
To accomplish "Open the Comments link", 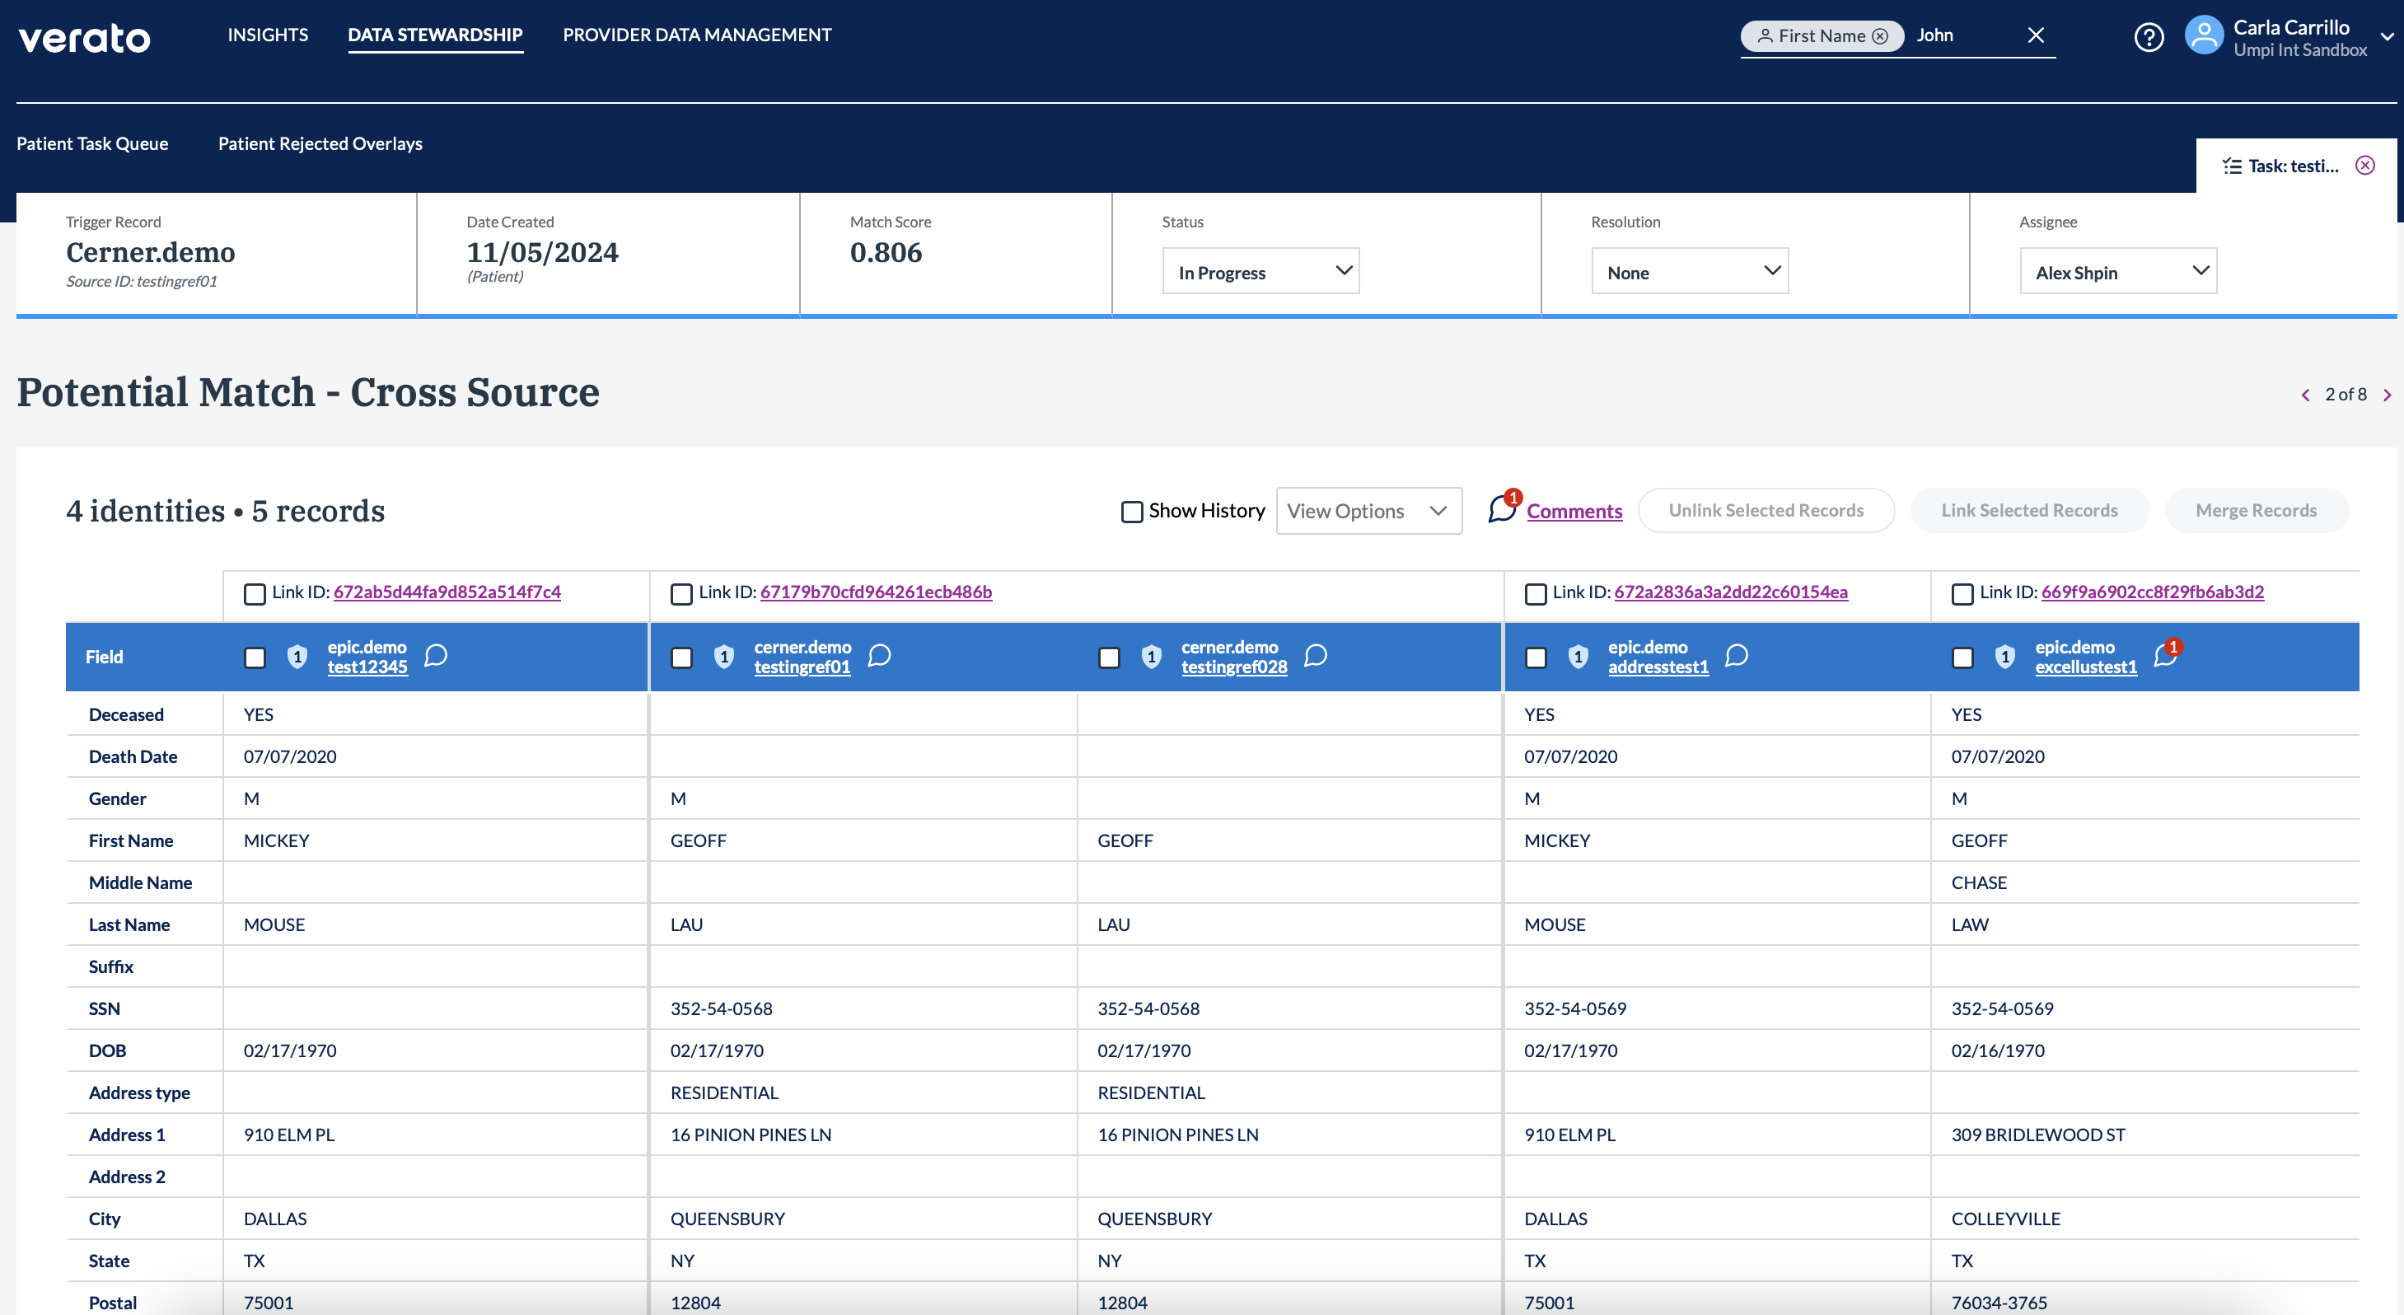I will (x=1574, y=512).
